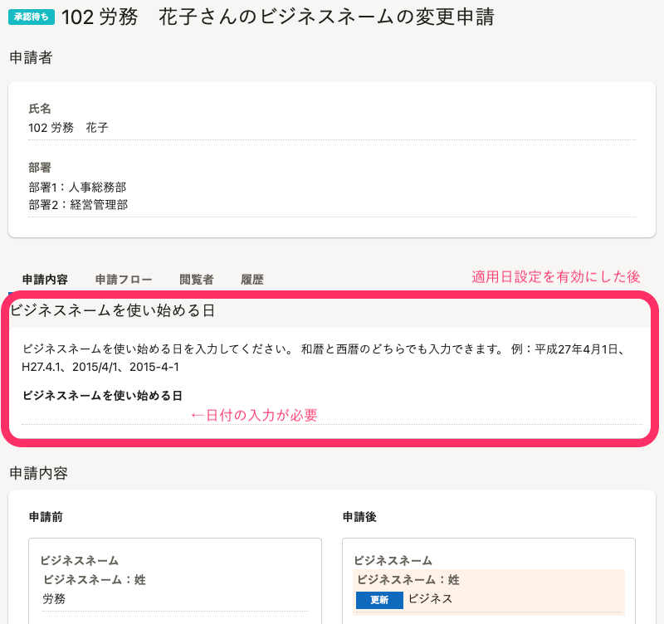Click the 承認待ち status badge
The height and width of the screenshot is (624, 664).
click(x=32, y=17)
